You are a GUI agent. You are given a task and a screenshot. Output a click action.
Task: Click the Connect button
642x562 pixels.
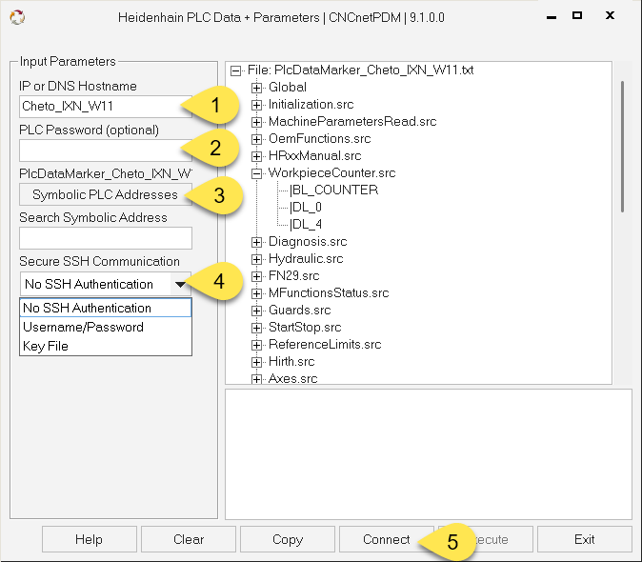click(386, 539)
